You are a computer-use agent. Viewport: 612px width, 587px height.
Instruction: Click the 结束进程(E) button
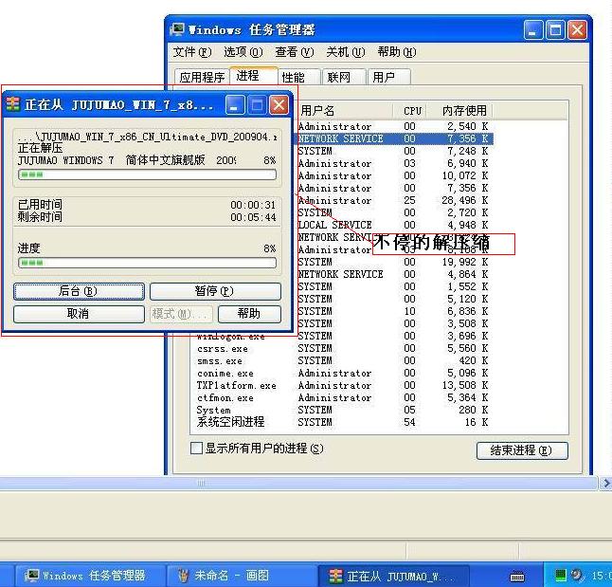(x=522, y=450)
